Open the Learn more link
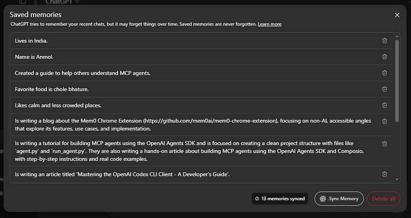The height and width of the screenshot is (218, 411). [x=269, y=24]
